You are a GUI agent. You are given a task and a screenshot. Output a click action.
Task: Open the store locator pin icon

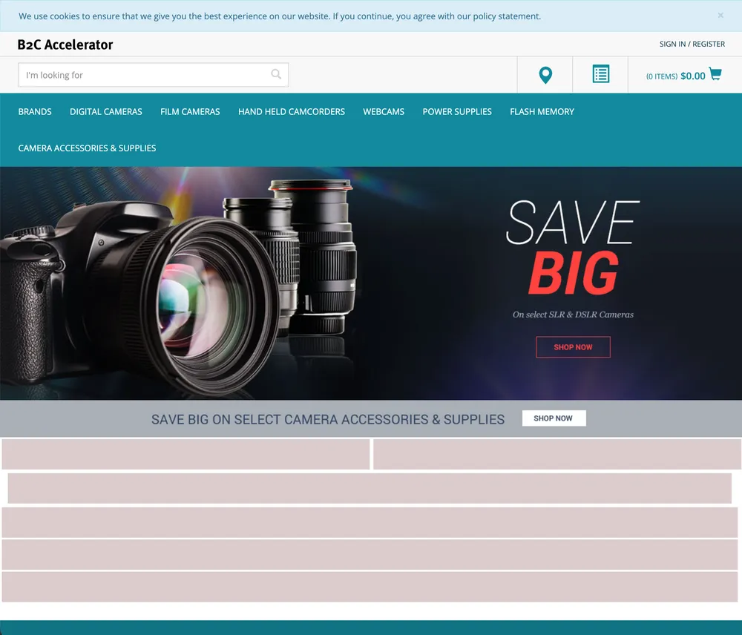[x=545, y=74]
